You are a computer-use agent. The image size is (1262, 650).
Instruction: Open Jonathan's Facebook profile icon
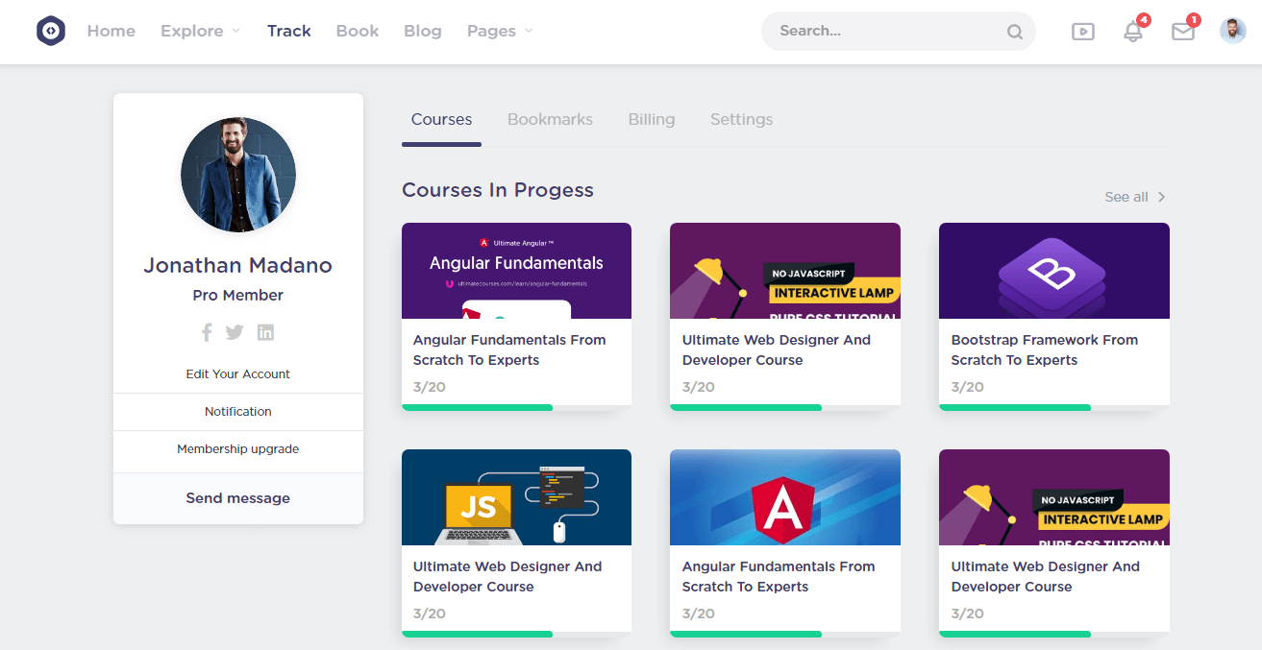[207, 332]
